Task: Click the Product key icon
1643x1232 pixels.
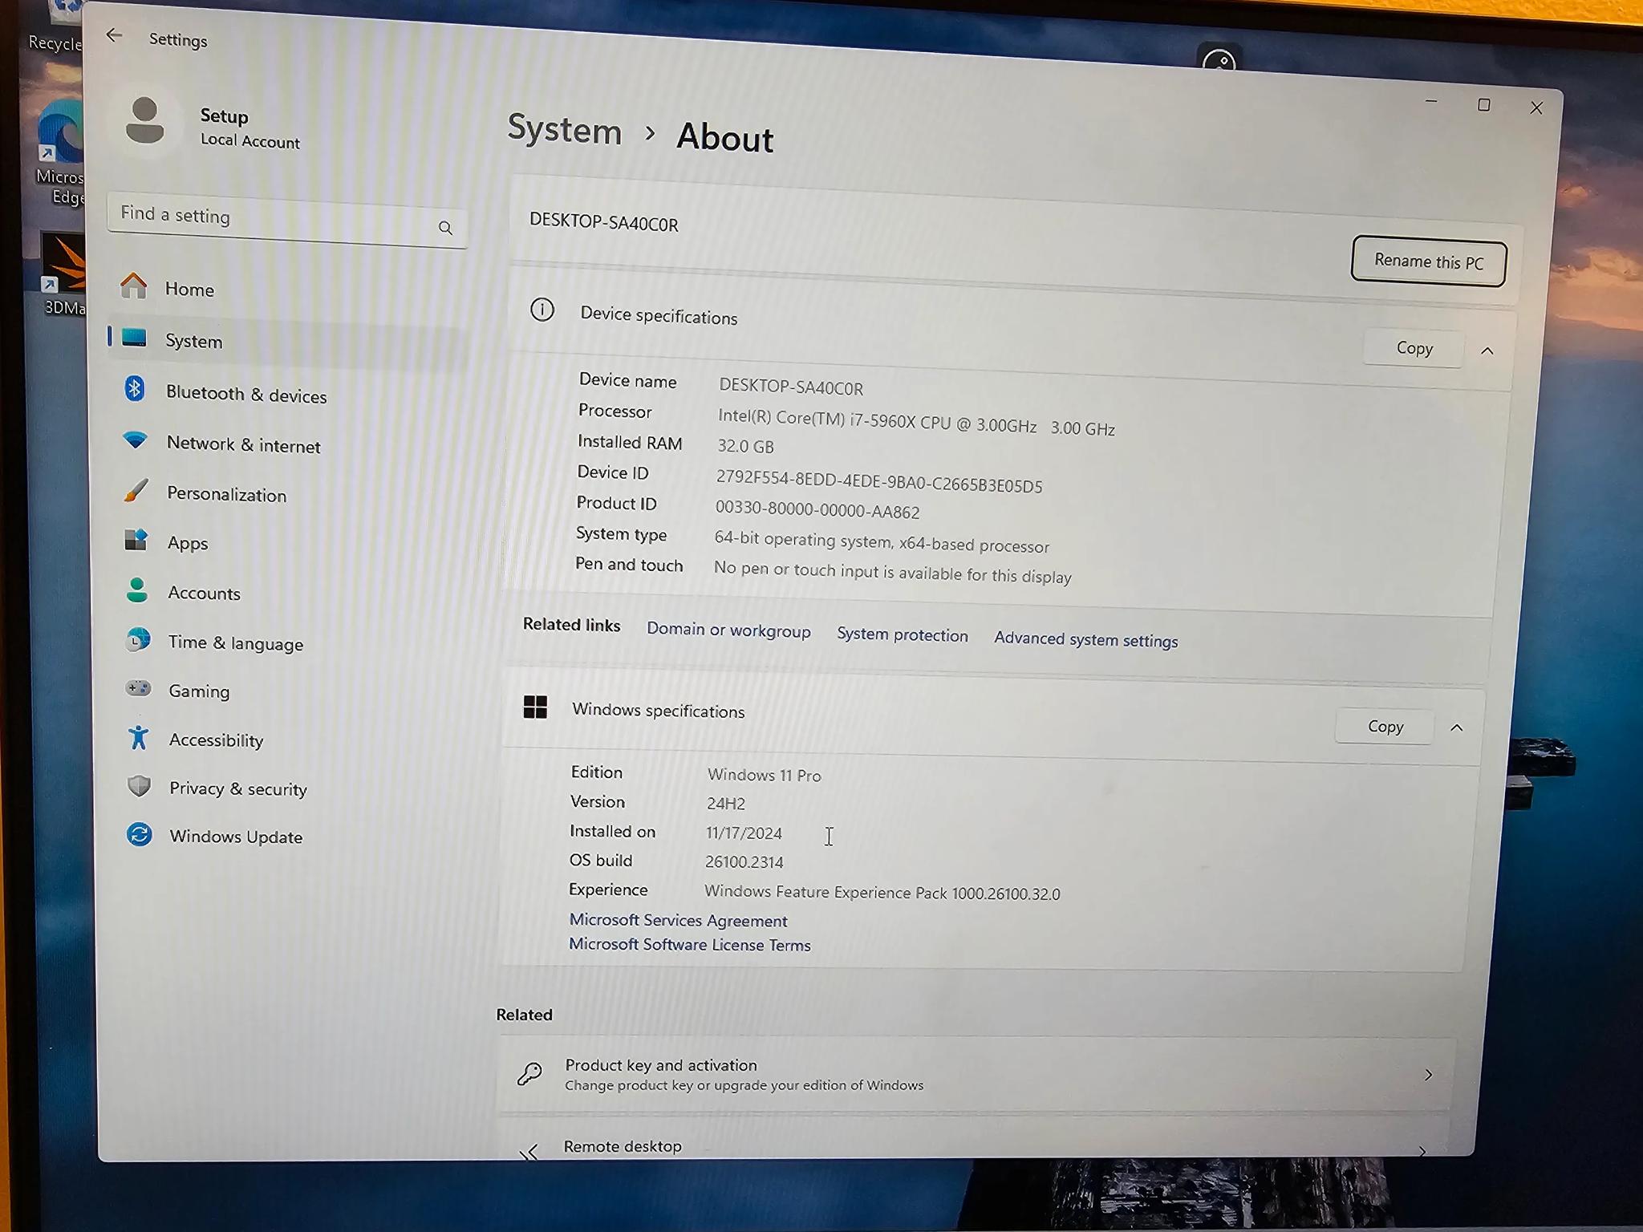Action: point(529,1073)
